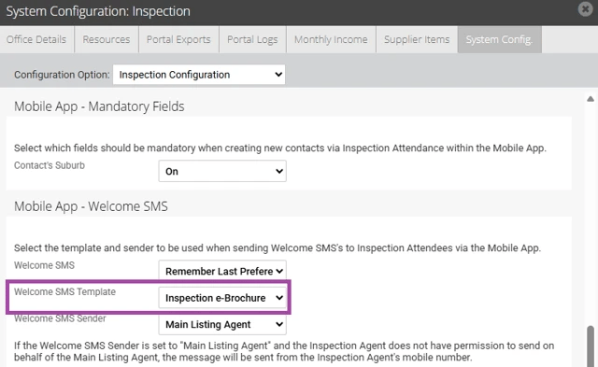Open the Supplier Items tab

pyautogui.click(x=417, y=39)
